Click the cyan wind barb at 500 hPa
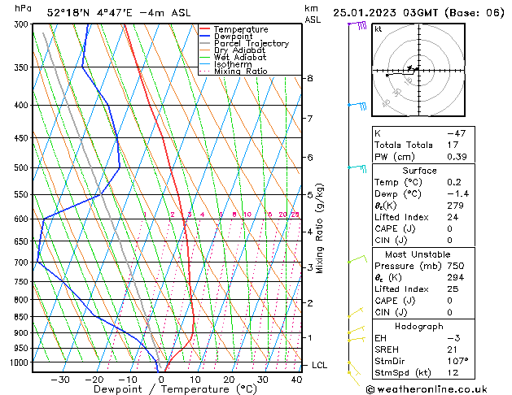The width and height of the screenshot is (512, 395). pos(357,168)
